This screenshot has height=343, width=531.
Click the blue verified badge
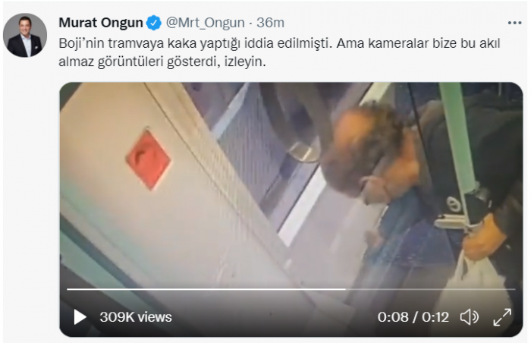coord(153,23)
